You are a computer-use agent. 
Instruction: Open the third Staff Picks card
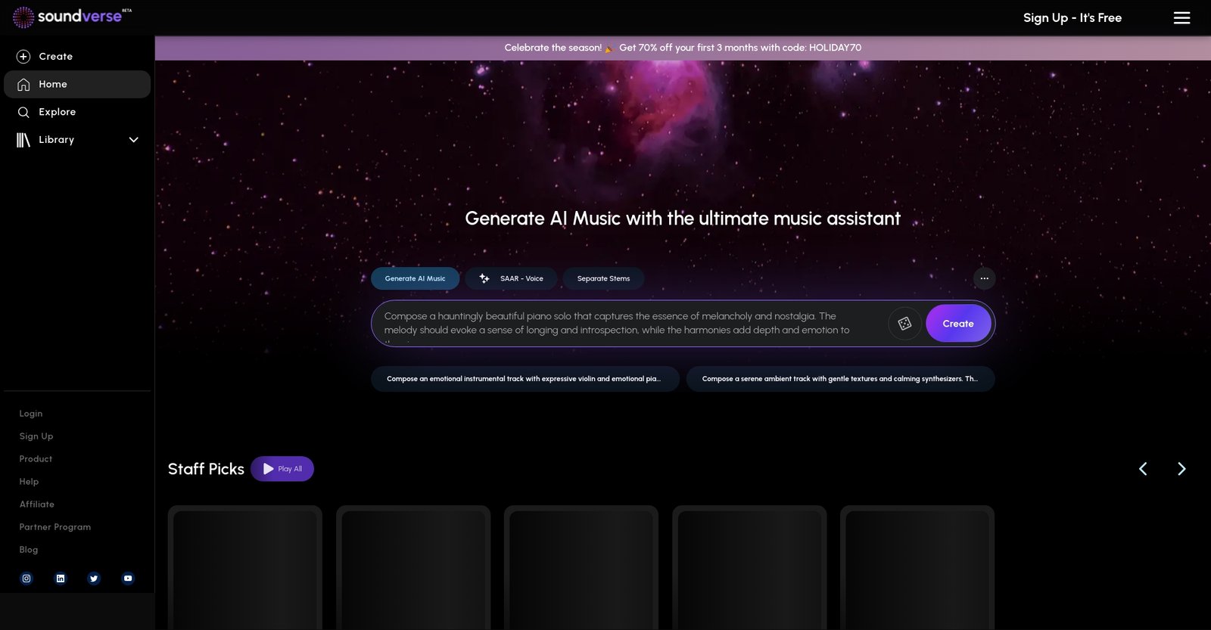point(581,567)
